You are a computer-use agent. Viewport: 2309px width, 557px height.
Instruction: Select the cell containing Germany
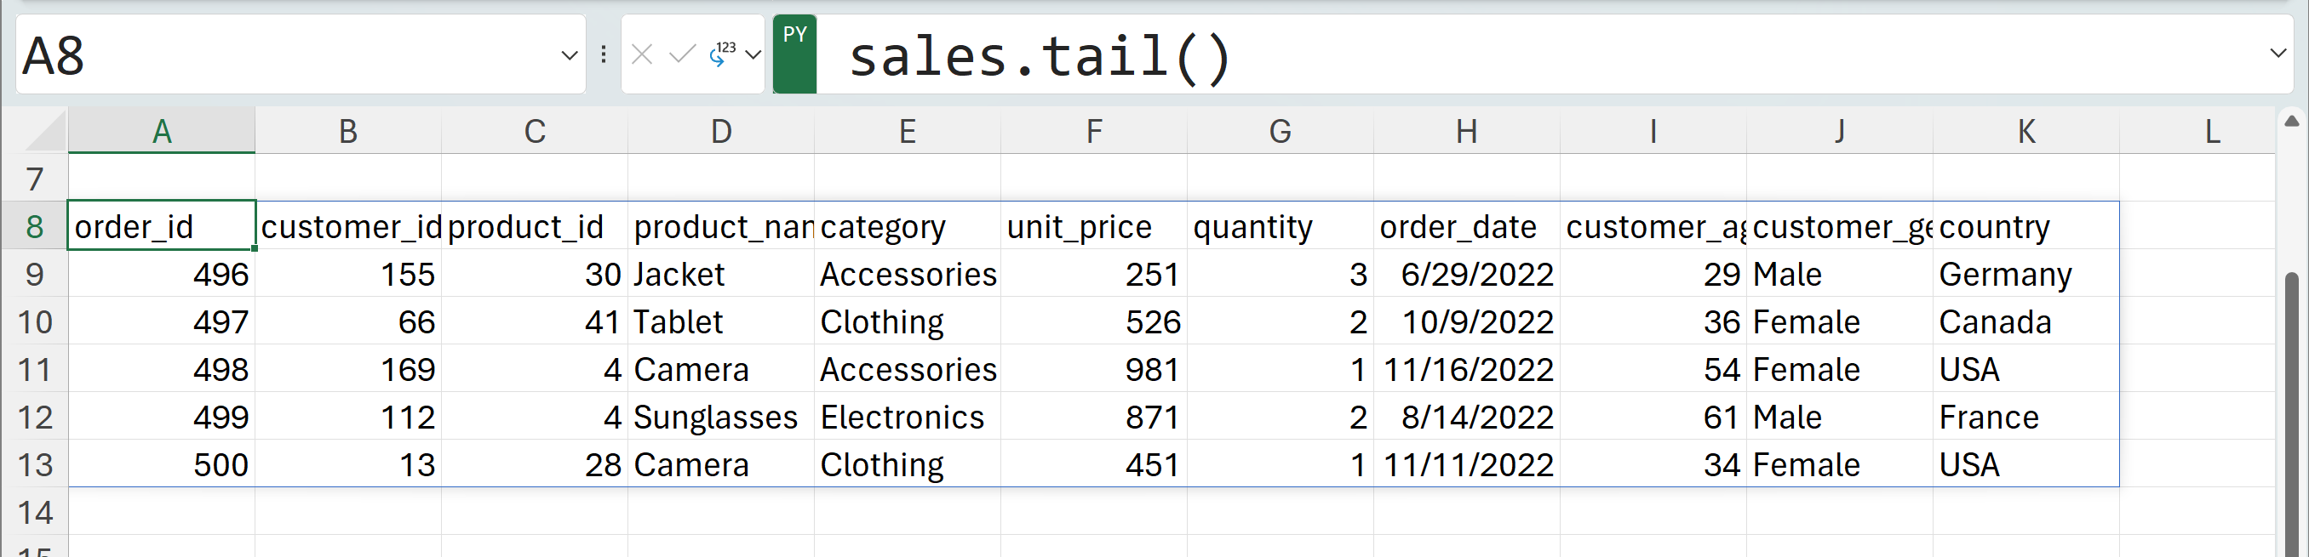click(x=2025, y=275)
